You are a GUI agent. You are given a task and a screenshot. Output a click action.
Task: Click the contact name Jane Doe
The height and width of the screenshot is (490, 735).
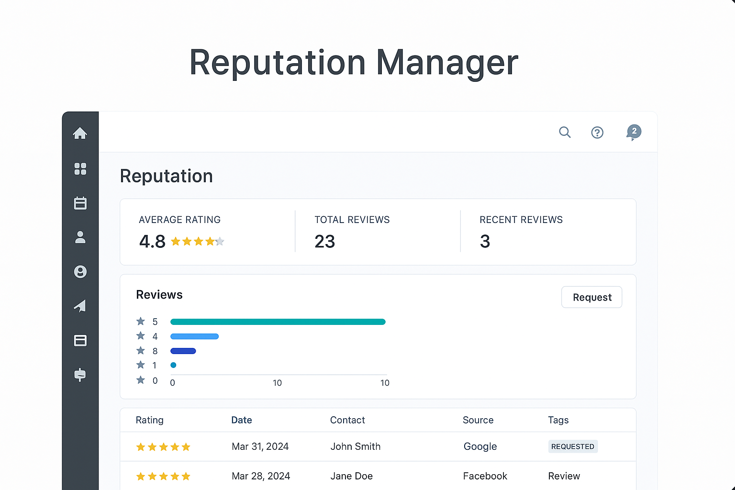(352, 476)
